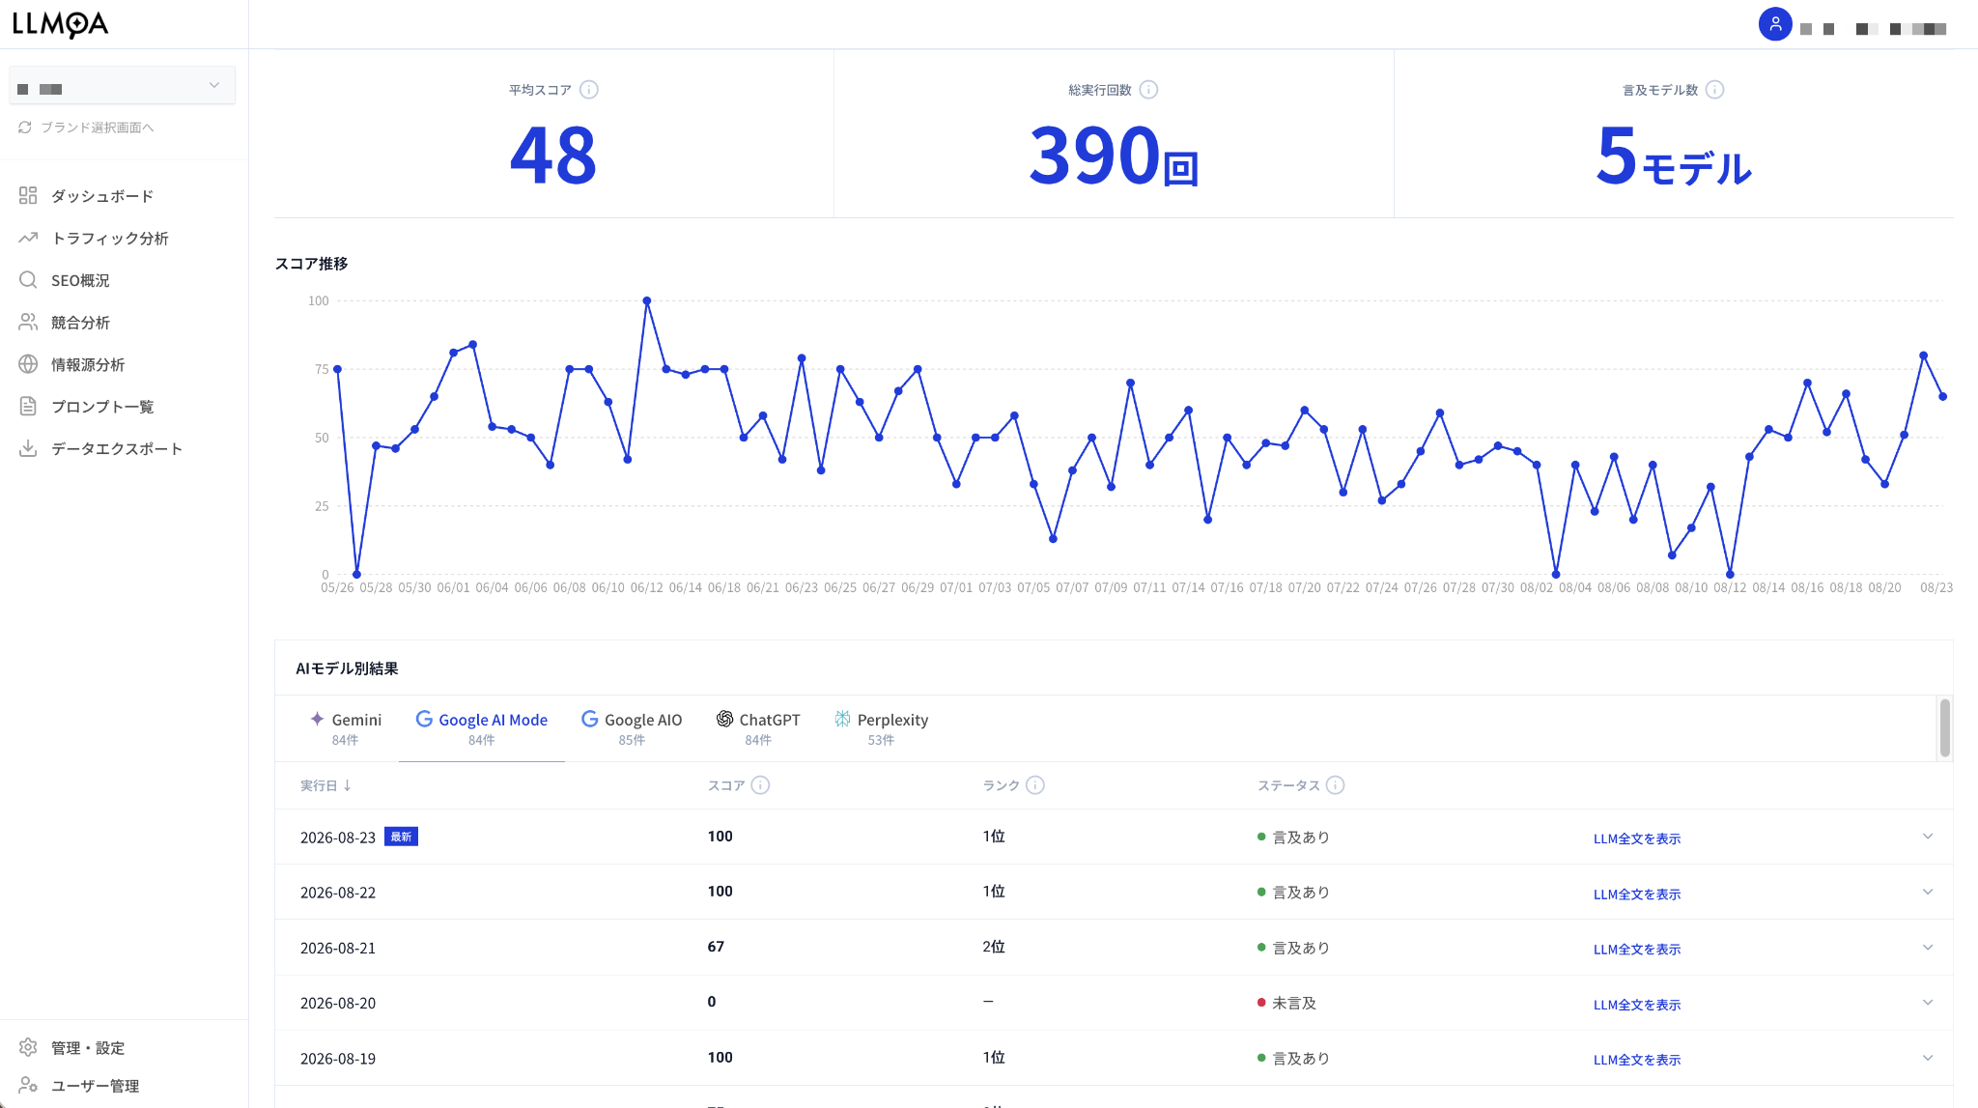This screenshot has width=1978, height=1108.
Task: Click LLM全文を表示 for 2026-08-22
Action: click(1637, 894)
